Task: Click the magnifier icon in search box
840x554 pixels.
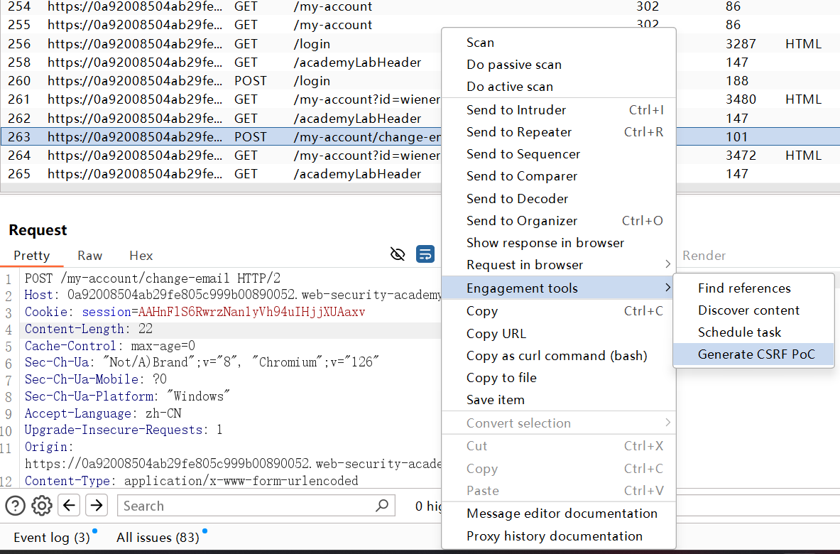Action: click(x=382, y=506)
